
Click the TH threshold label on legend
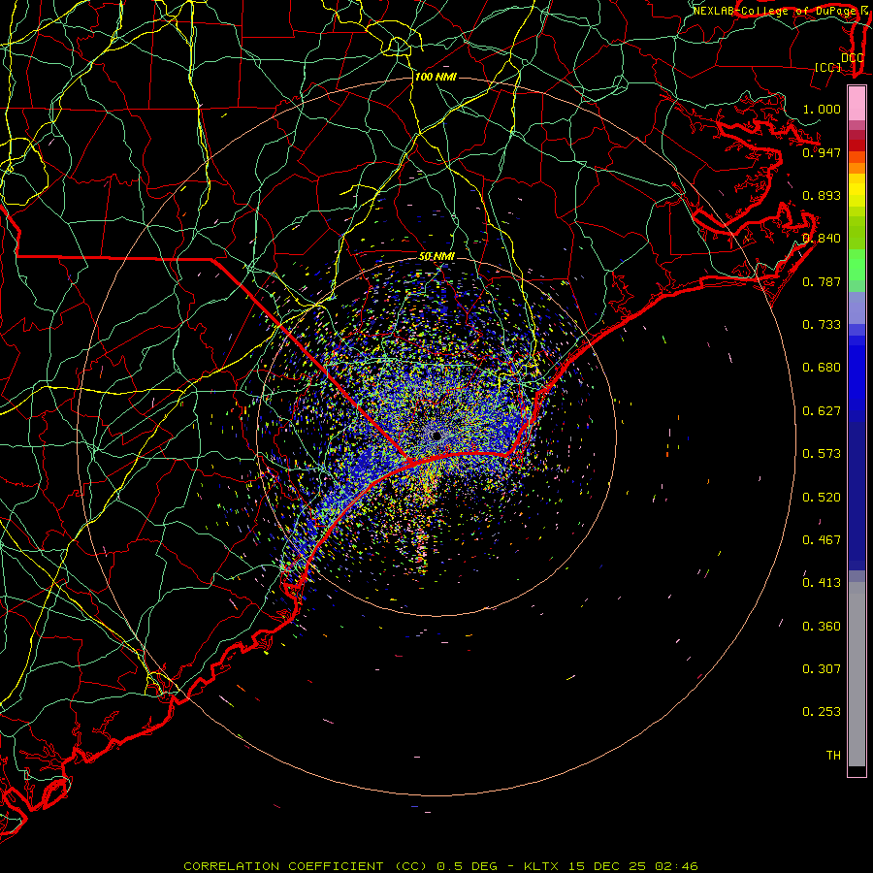[x=833, y=756]
